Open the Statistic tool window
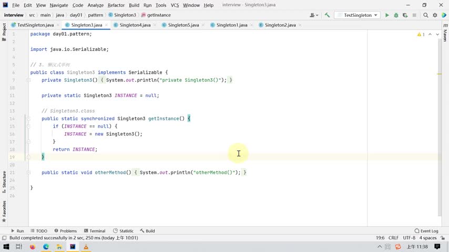The image size is (449, 252). click(x=123, y=231)
